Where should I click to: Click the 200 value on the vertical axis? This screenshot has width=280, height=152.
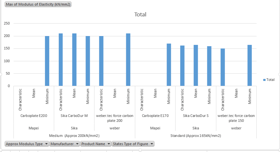[x=7, y=36]
